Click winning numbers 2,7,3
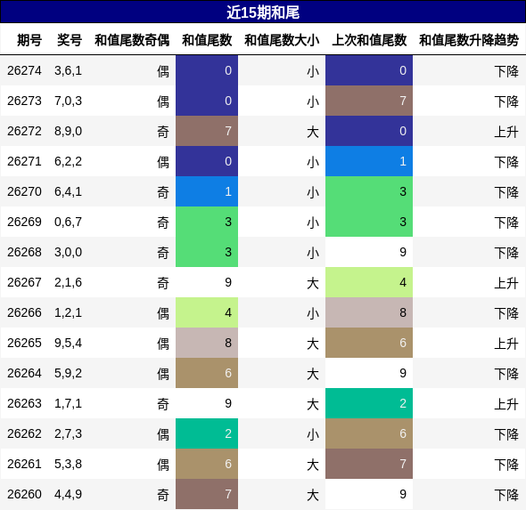Image resolution: width=526 pixels, height=510 pixels. pyautogui.click(x=68, y=433)
